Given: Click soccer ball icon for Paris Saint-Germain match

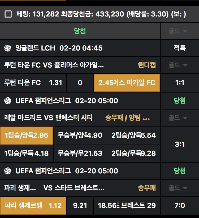Looking at the screenshot, I should click(8, 171).
